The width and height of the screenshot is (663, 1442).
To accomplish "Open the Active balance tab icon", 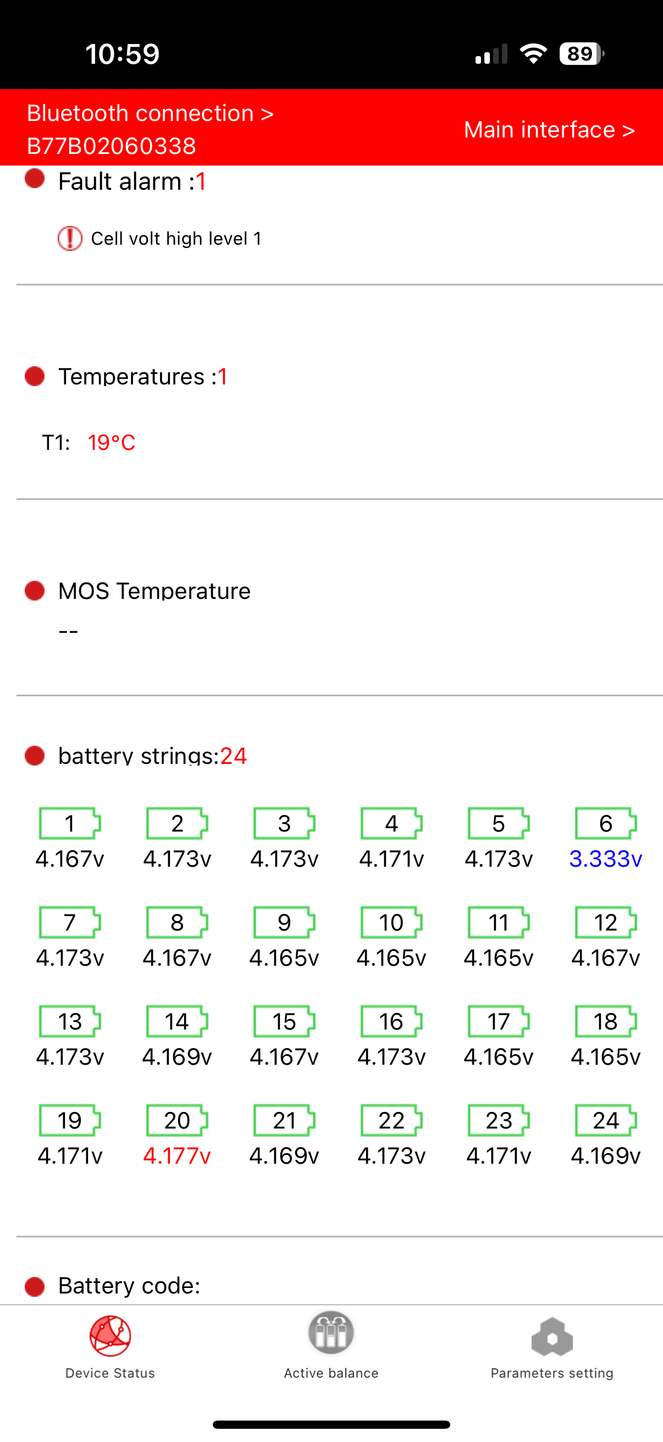I will 331,1333.
